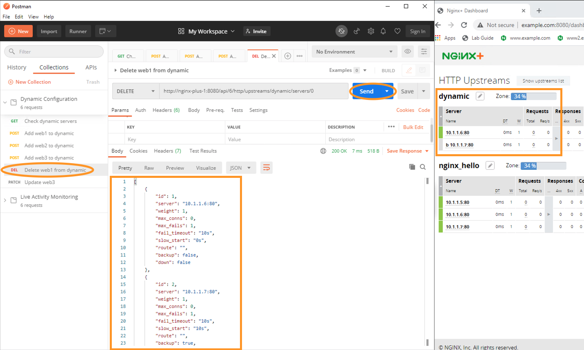Expand the request name Delete web1 from dynamic
Image resolution: width=584 pixels, height=350 pixels.
click(x=115, y=70)
